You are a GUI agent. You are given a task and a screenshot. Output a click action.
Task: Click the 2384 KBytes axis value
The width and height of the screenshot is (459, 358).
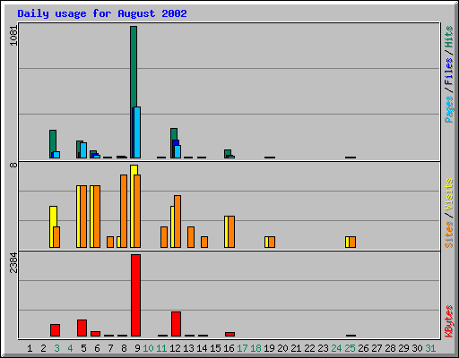(14, 263)
